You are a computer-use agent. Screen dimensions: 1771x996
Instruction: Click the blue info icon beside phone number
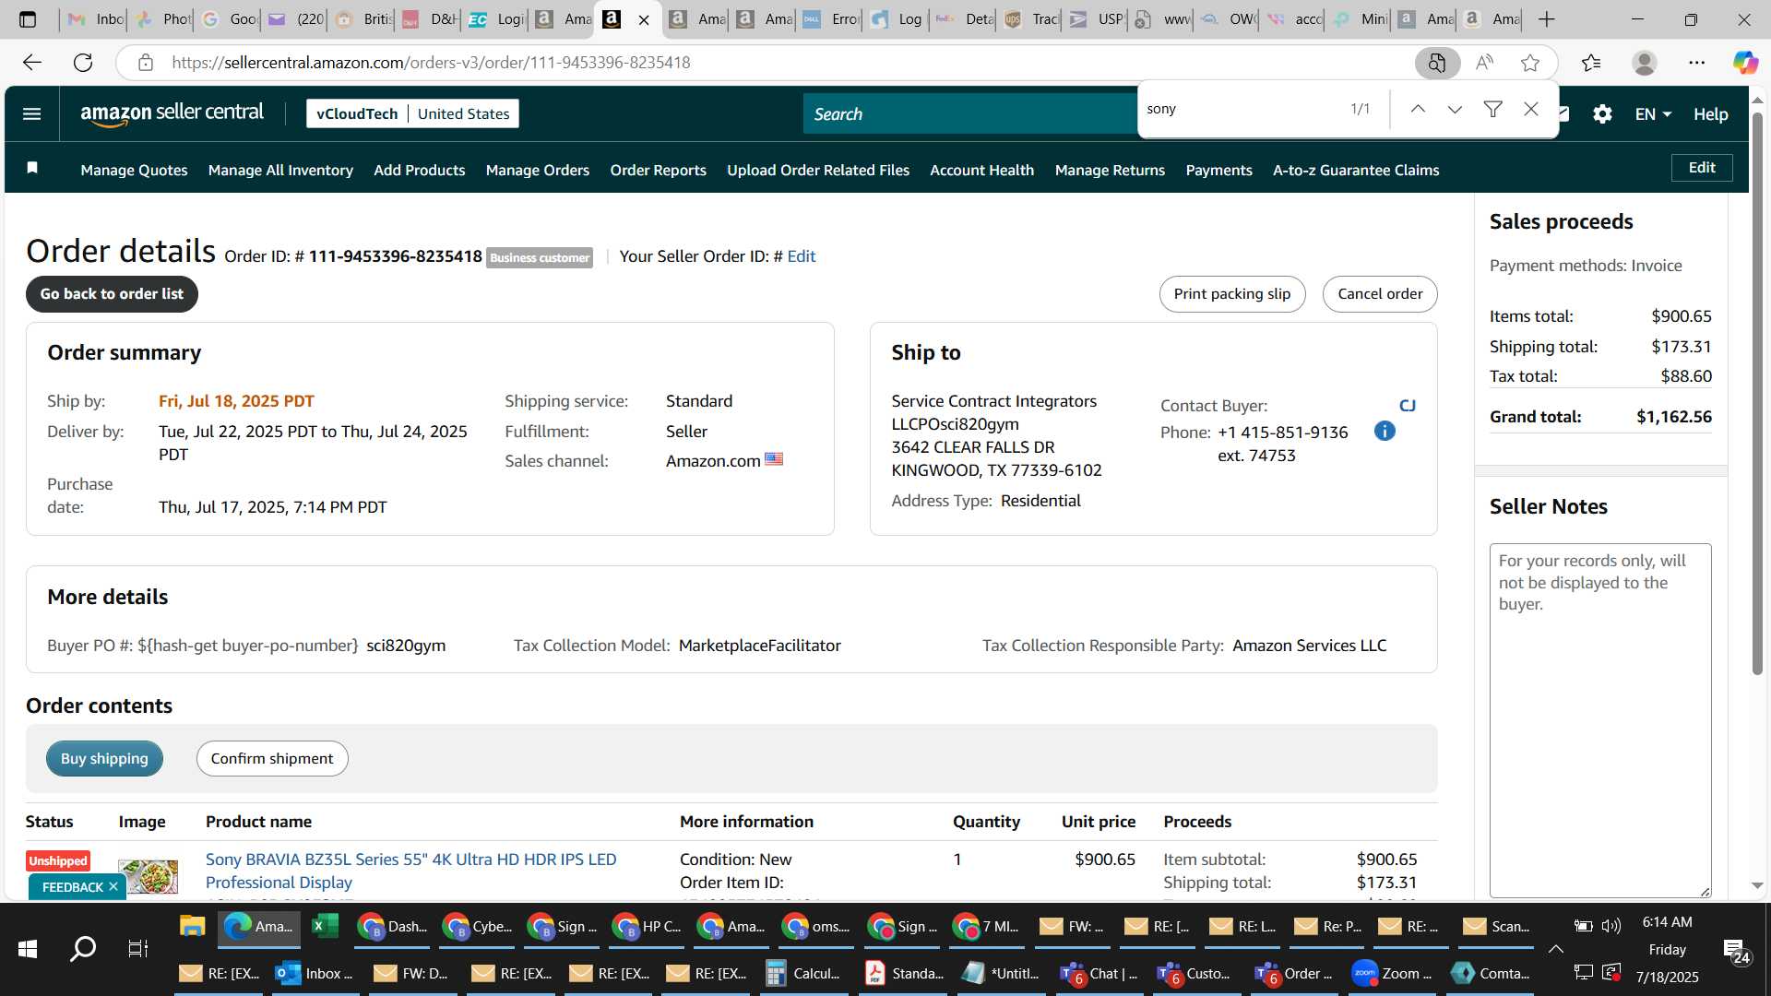tap(1385, 432)
